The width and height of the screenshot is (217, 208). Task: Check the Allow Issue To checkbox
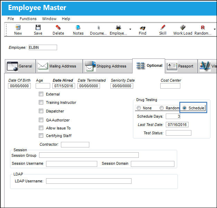point(41,128)
